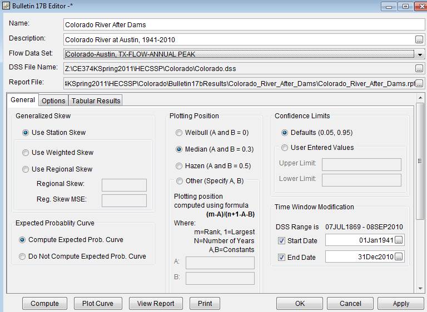Click the Plot Curve button
427x312 pixels.
click(x=98, y=303)
